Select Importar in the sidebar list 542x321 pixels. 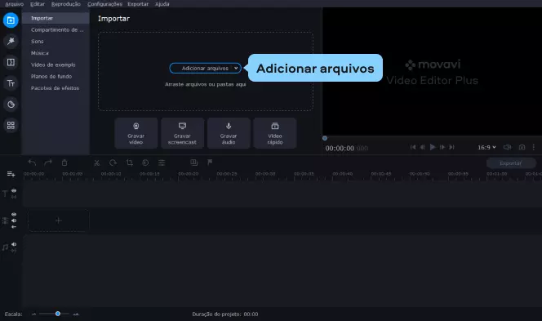pyautogui.click(x=56, y=18)
